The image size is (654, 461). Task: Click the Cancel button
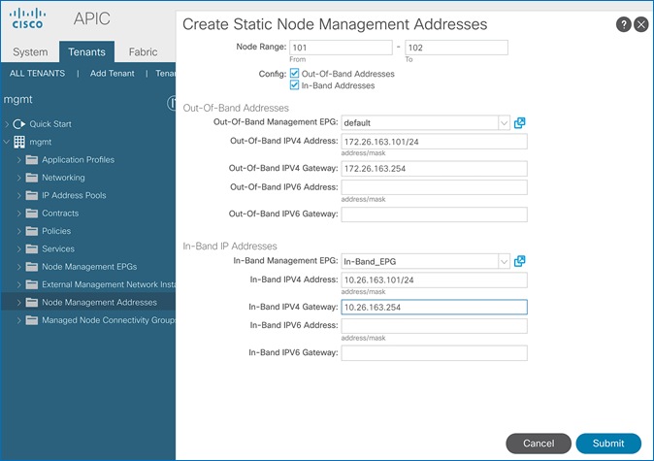pyautogui.click(x=539, y=443)
